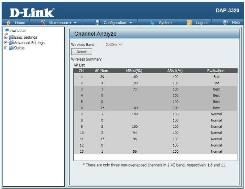Click the Configuration floppy disk icon

tap(97, 23)
